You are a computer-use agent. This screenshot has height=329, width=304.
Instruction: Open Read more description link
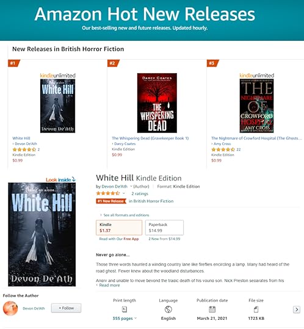click(x=108, y=285)
